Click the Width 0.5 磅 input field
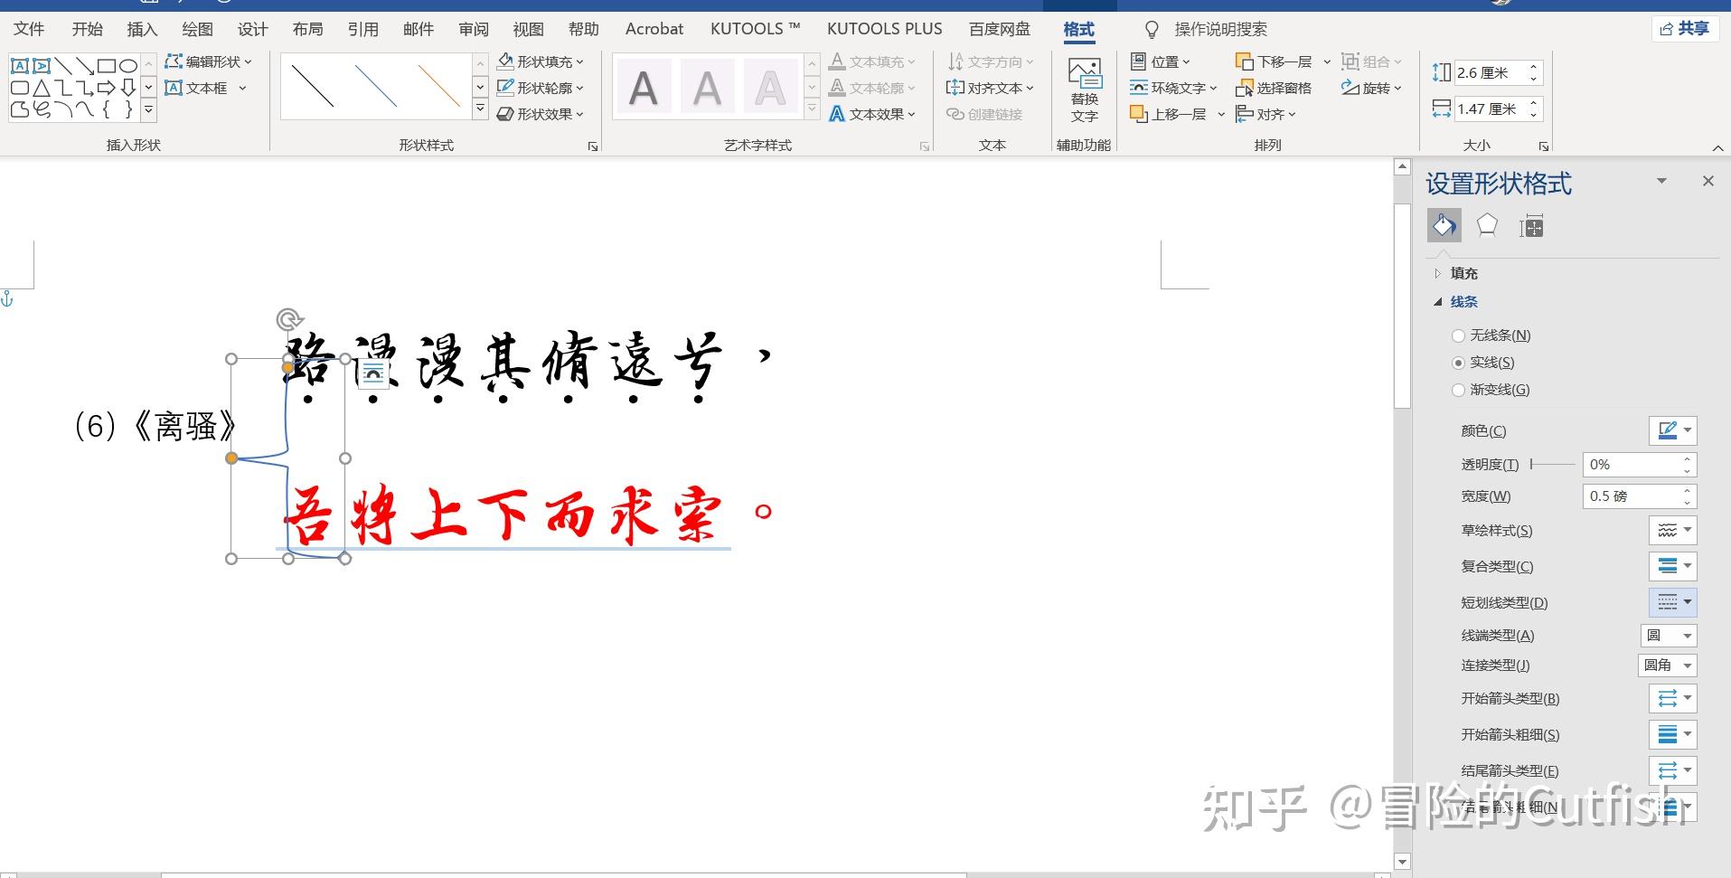Image resolution: width=1731 pixels, height=878 pixels. coord(1632,496)
